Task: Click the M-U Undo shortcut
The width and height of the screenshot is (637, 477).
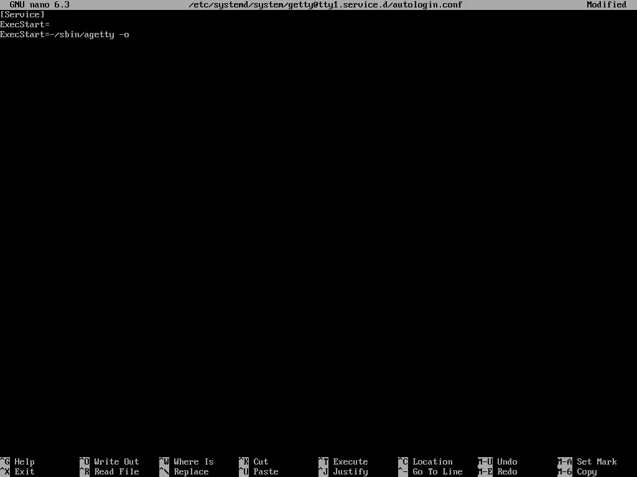Action: point(498,461)
